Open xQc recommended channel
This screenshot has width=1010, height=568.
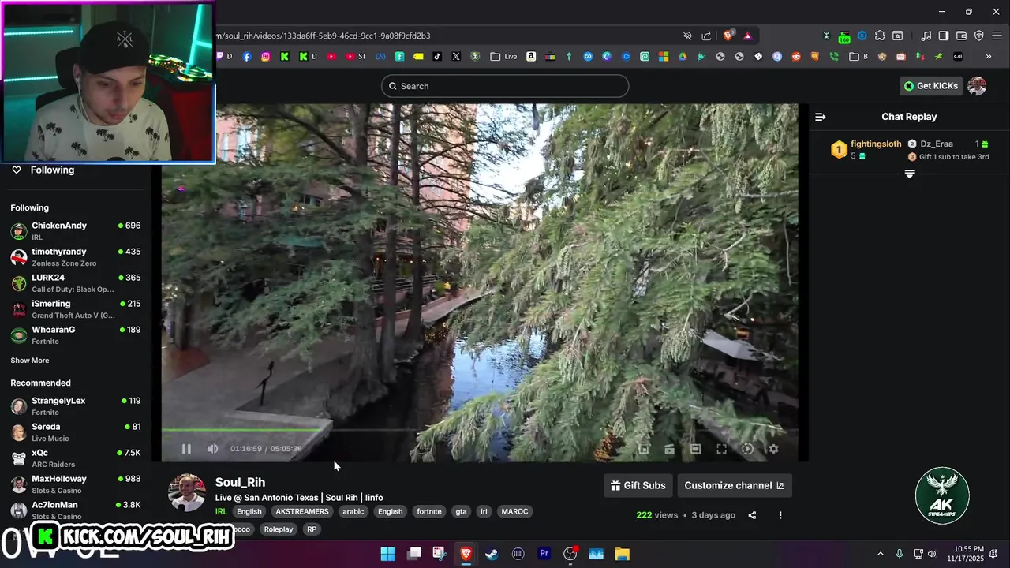click(76, 458)
